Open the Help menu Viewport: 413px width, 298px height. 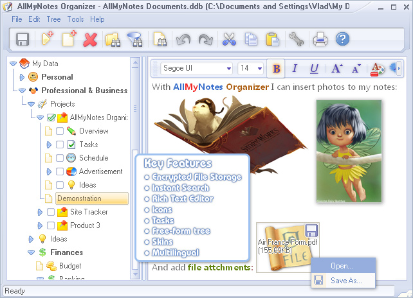(97, 19)
